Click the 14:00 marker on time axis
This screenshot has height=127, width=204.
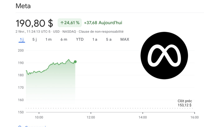(142, 117)
